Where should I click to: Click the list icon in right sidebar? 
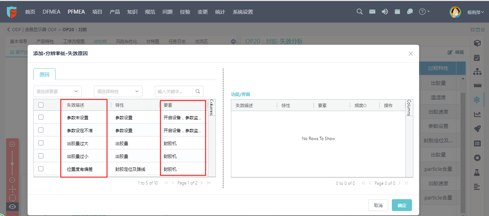click(477, 143)
